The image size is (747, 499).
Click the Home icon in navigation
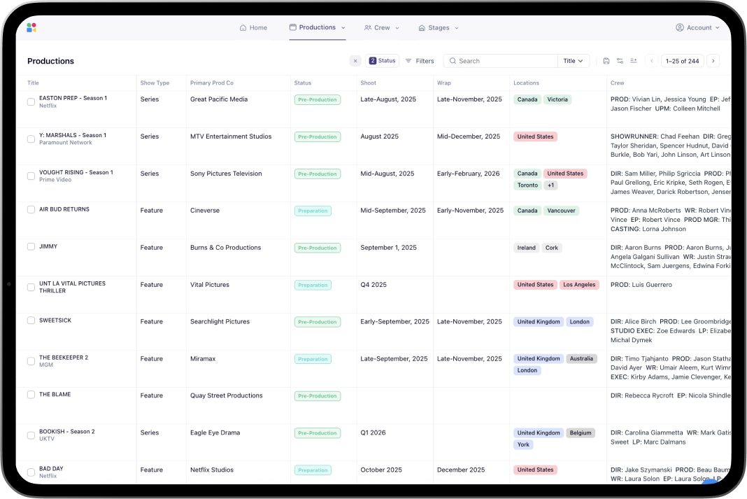click(x=243, y=28)
